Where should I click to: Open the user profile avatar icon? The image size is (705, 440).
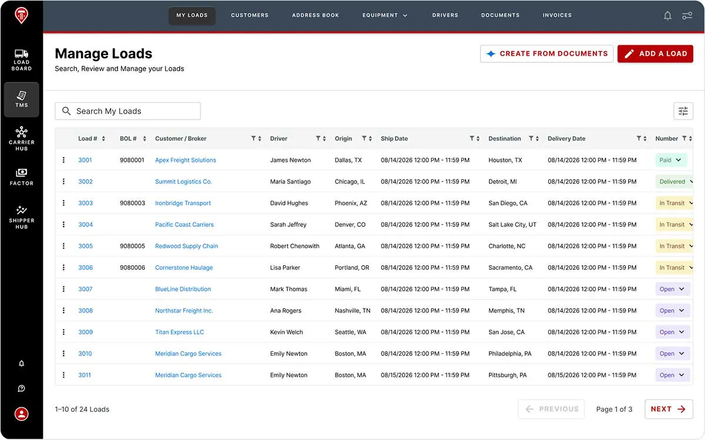click(21, 414)
